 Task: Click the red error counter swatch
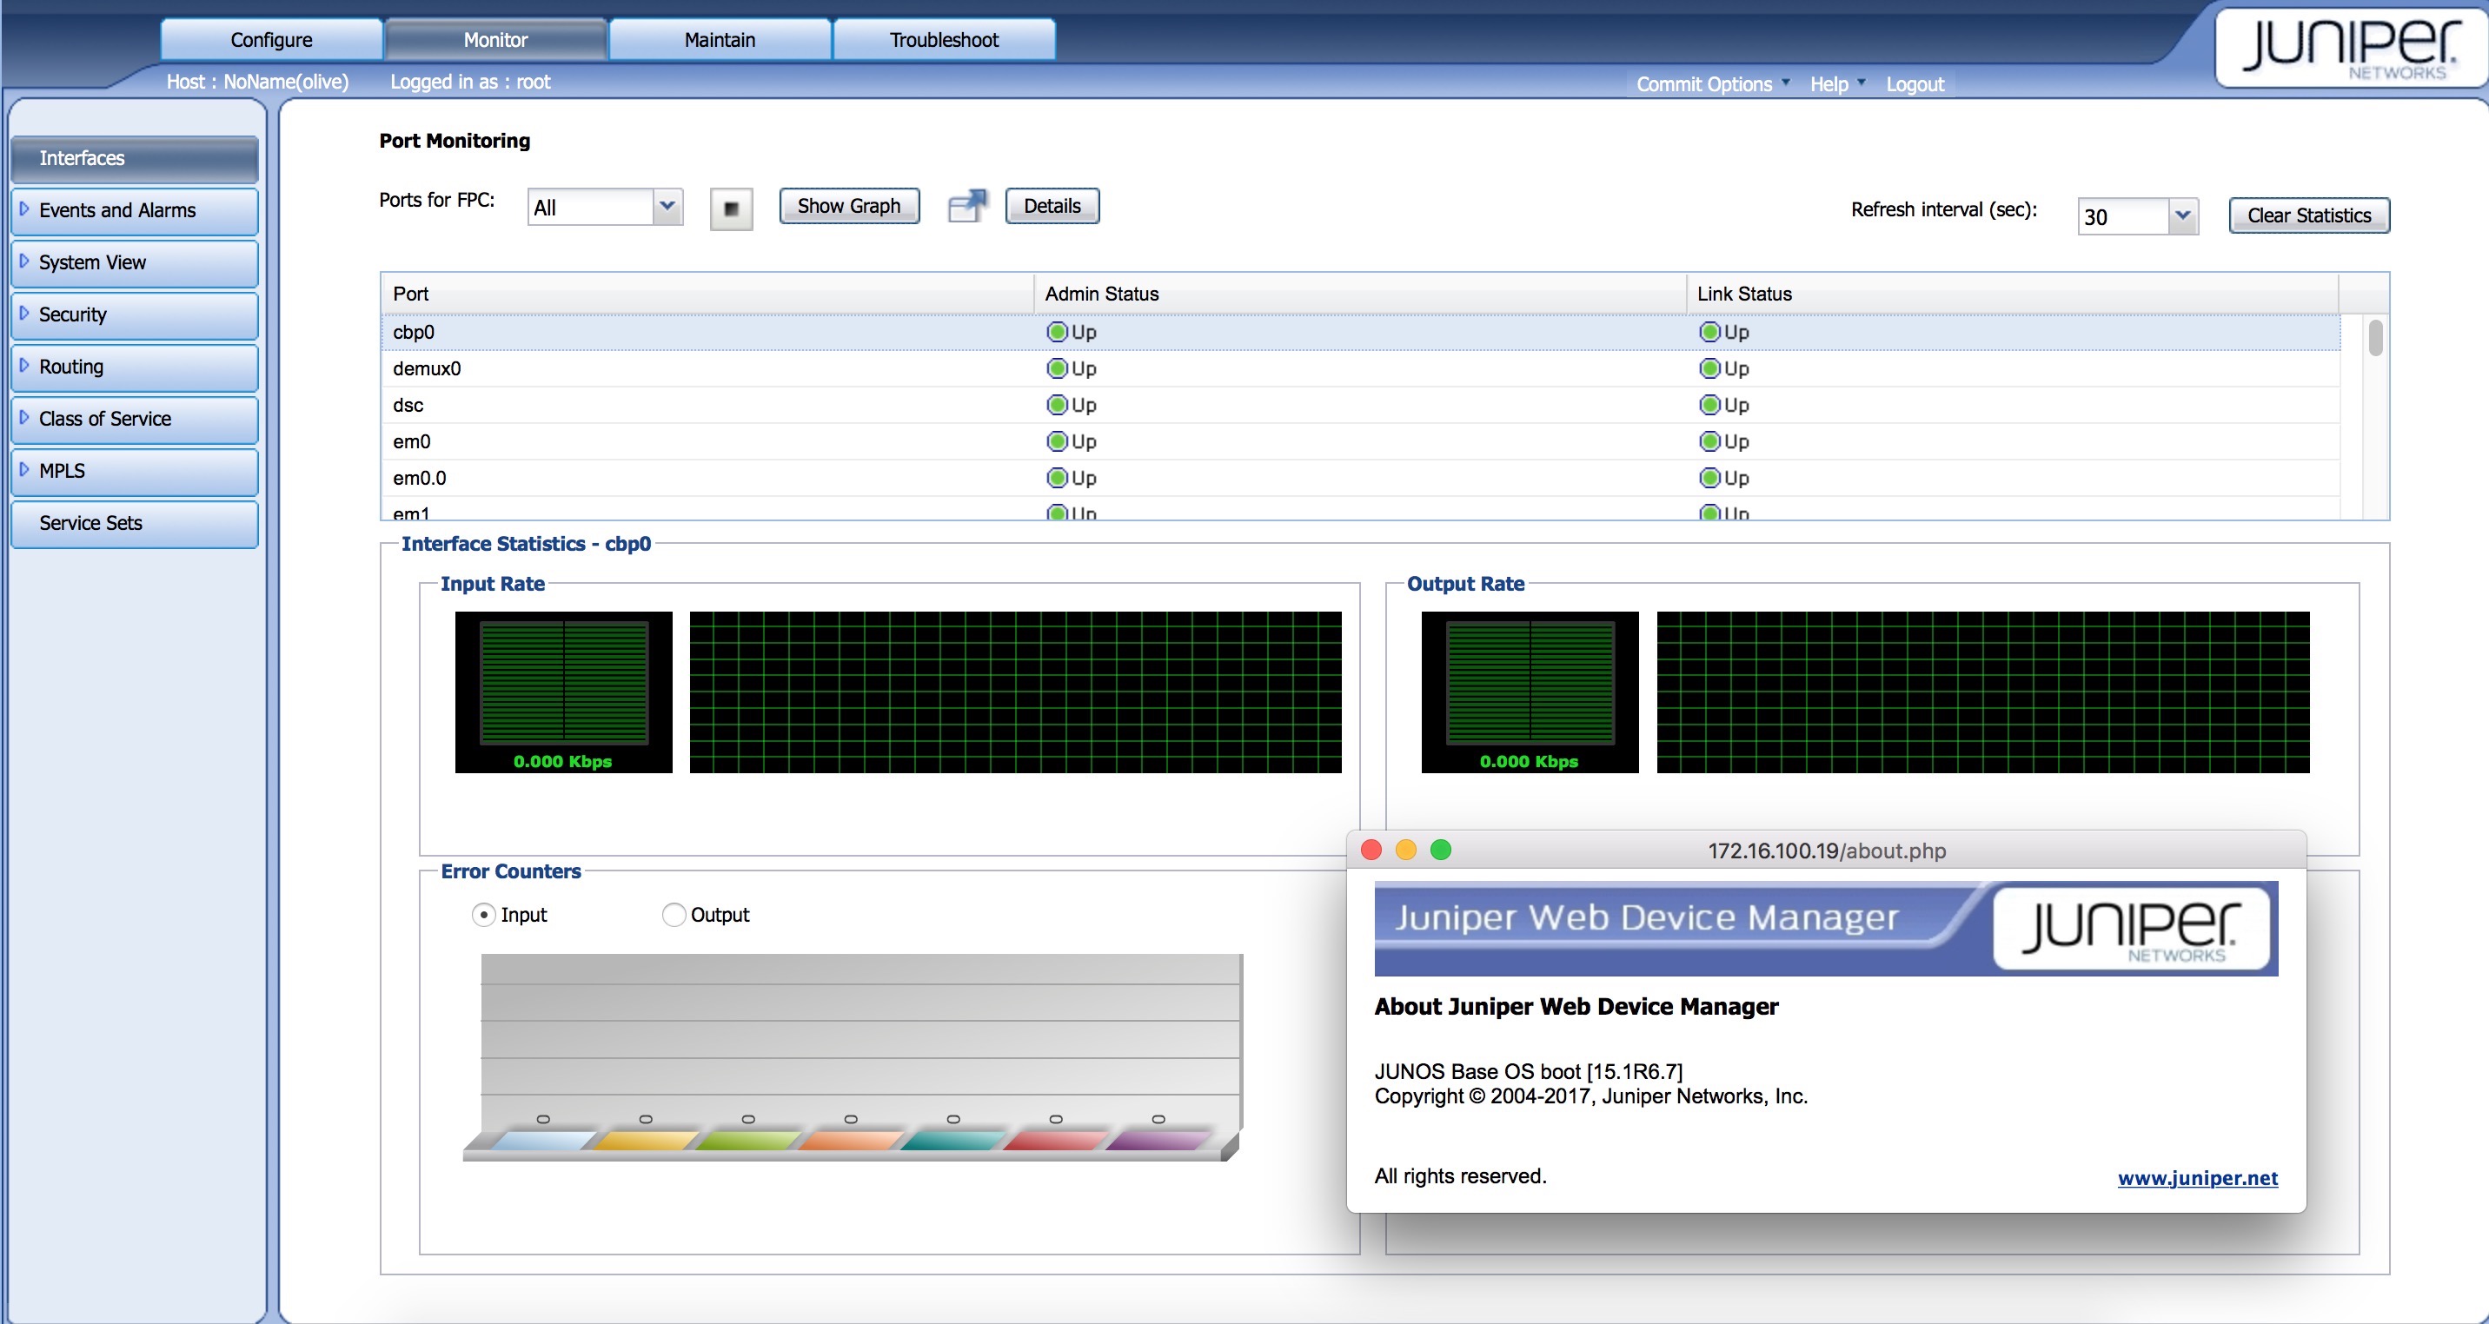click(1055, 1141)
